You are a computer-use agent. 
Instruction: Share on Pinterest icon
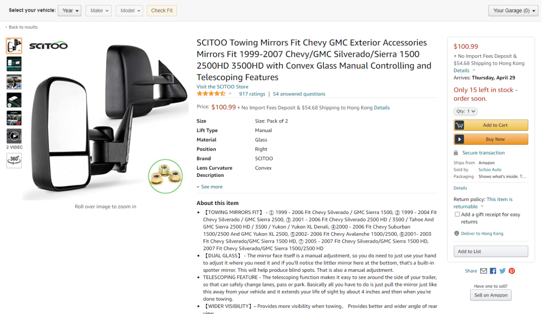(511, 271)
